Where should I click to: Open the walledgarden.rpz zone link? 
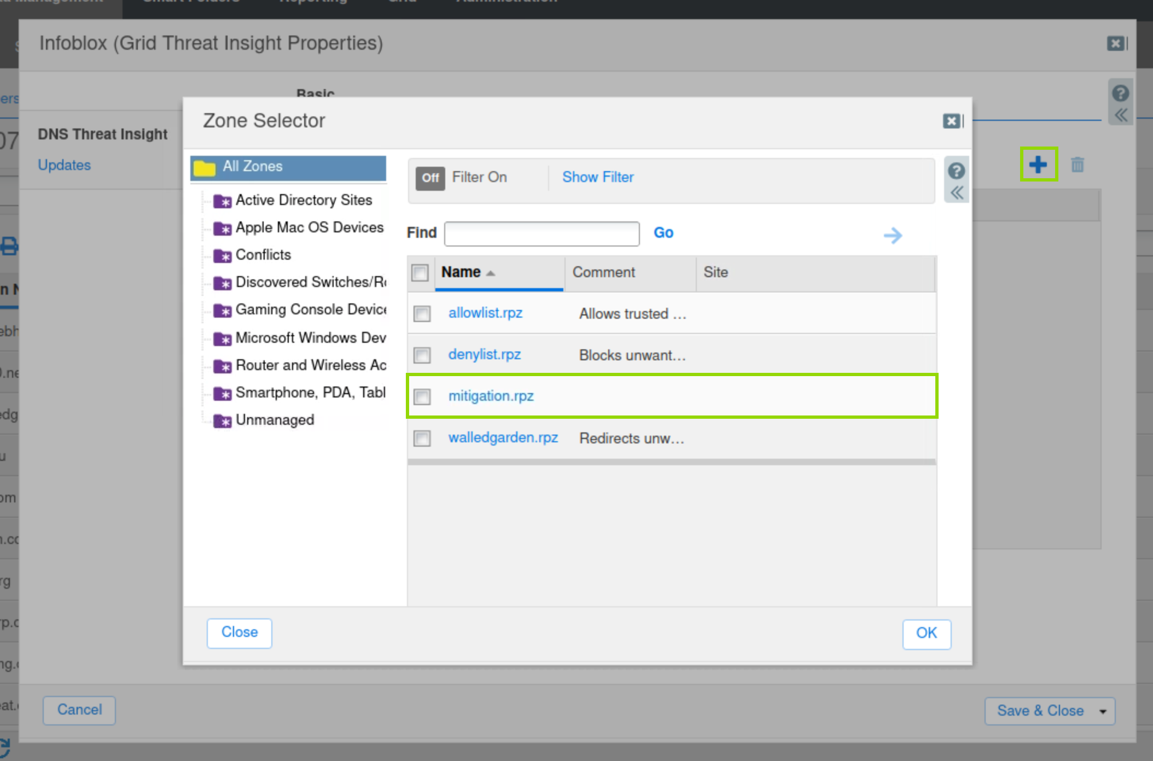click(503, 437)
